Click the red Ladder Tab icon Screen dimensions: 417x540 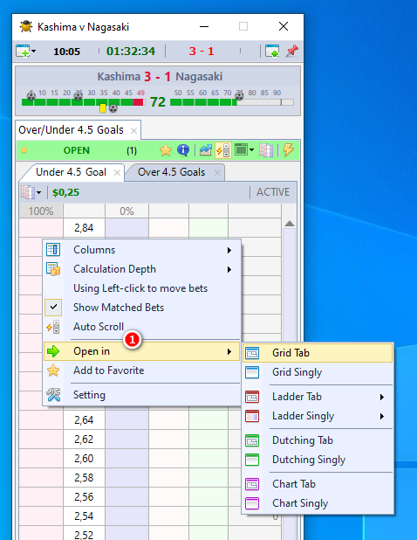click(252, 397)
